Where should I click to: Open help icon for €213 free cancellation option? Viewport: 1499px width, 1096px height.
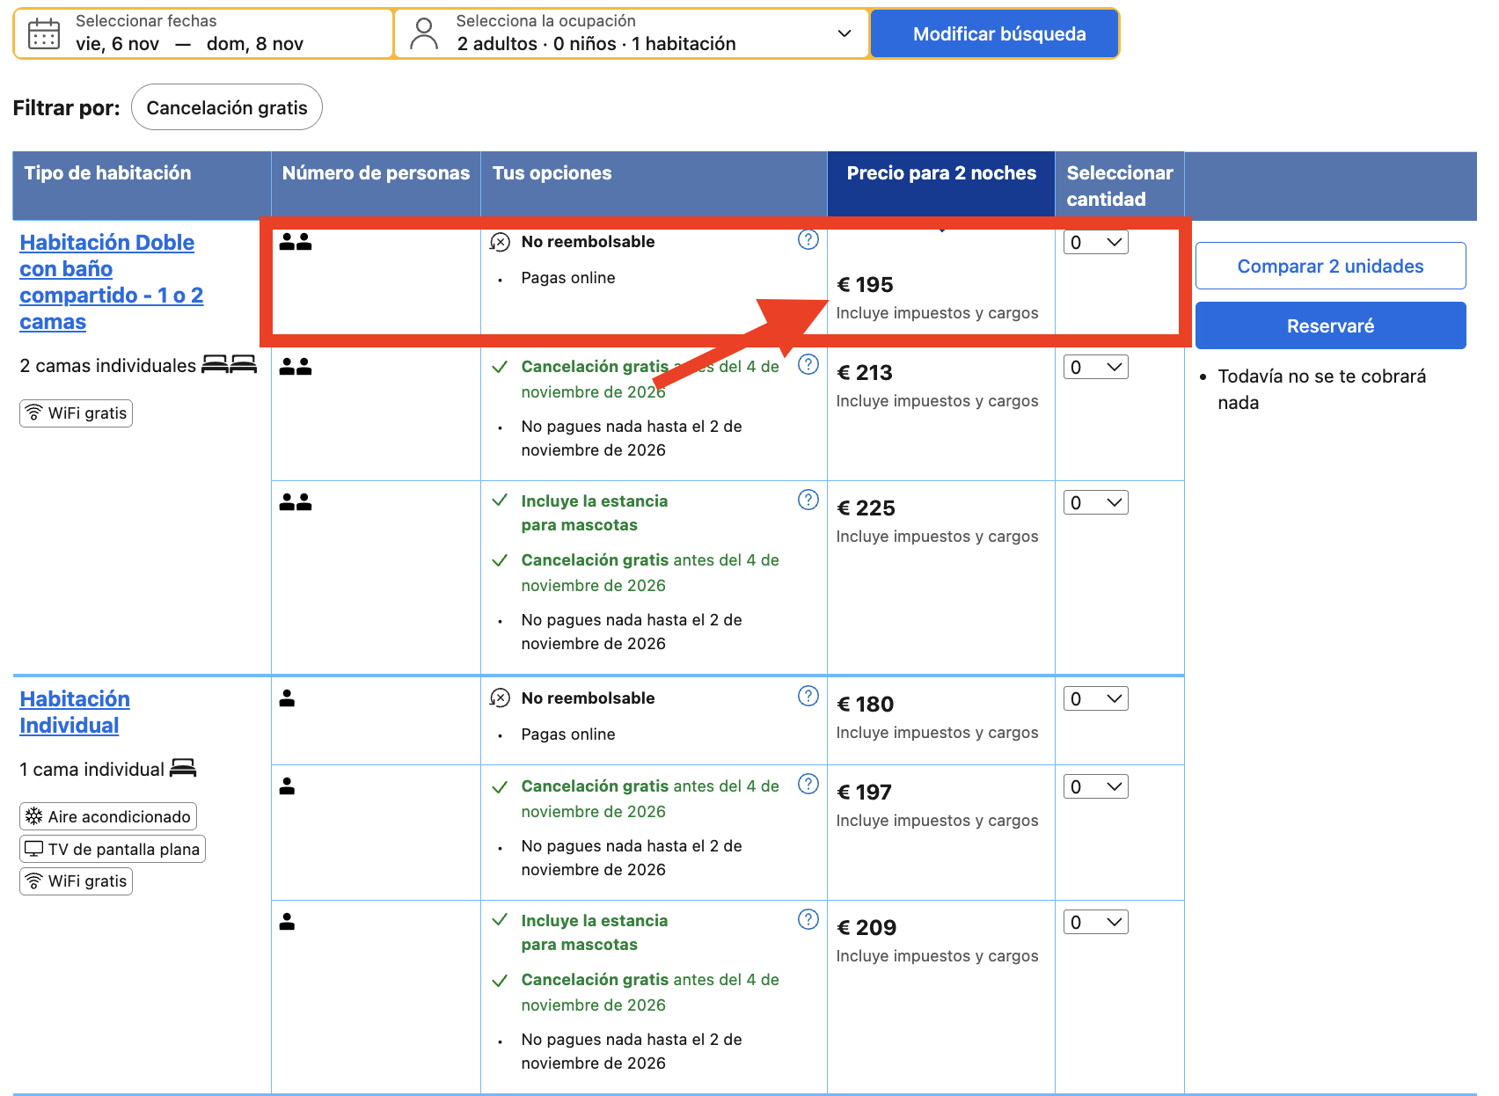[x=808, y=364]
